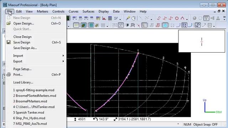Toggle the pressed funnel rendering button

point(207,18)
